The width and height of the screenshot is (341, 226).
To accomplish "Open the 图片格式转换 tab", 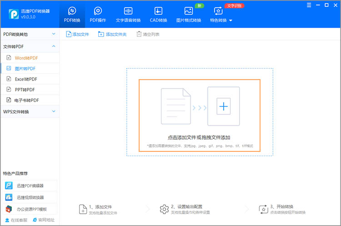I will click(189, 15).
